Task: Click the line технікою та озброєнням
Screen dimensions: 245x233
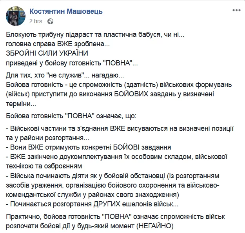Action: click(44, 166)
